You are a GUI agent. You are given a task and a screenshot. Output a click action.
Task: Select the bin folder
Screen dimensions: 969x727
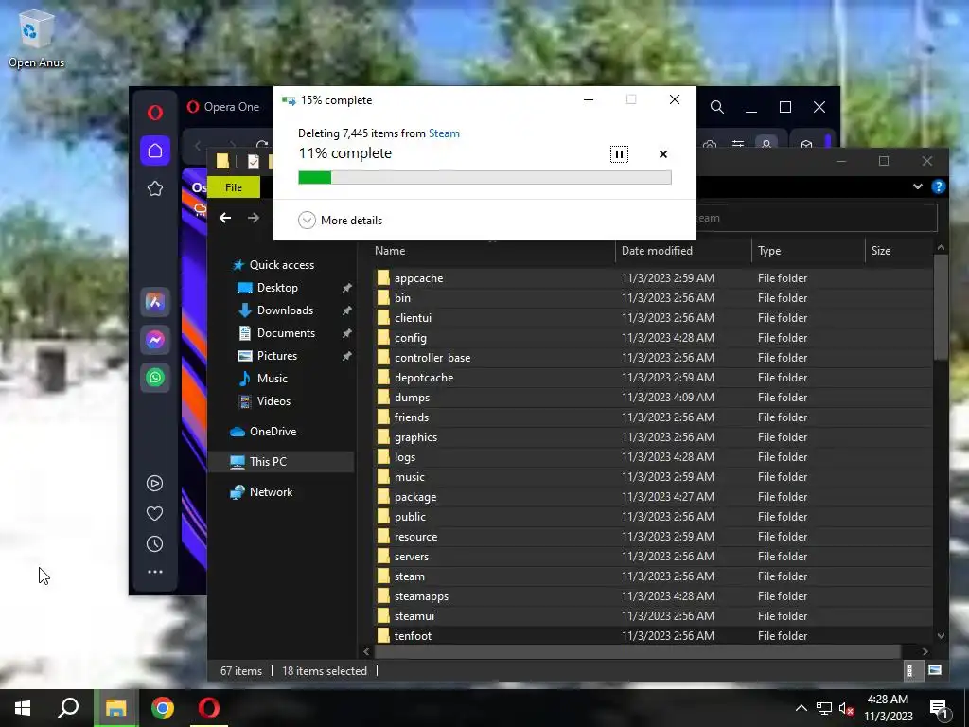tap(652, 298)
